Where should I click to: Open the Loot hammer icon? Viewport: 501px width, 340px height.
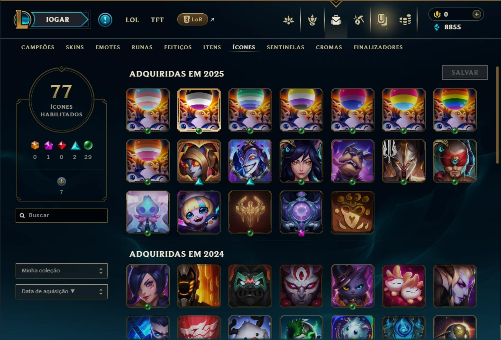coord(359,20)
